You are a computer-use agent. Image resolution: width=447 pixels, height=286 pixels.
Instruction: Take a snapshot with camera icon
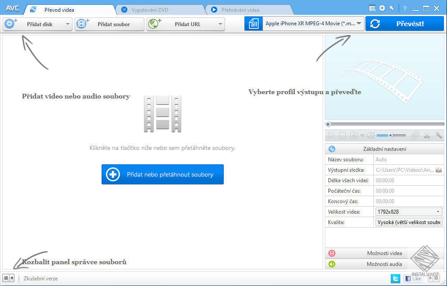coord(354,136)
